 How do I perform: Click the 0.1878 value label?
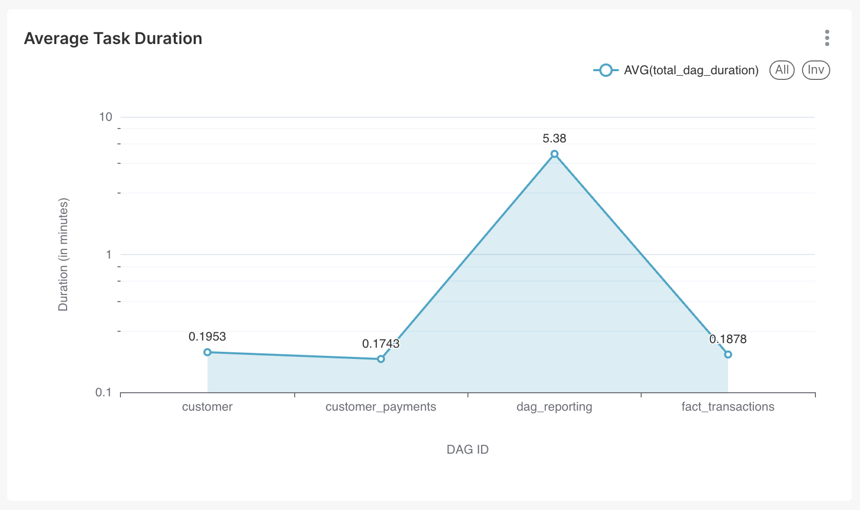[x=728, y=339]
